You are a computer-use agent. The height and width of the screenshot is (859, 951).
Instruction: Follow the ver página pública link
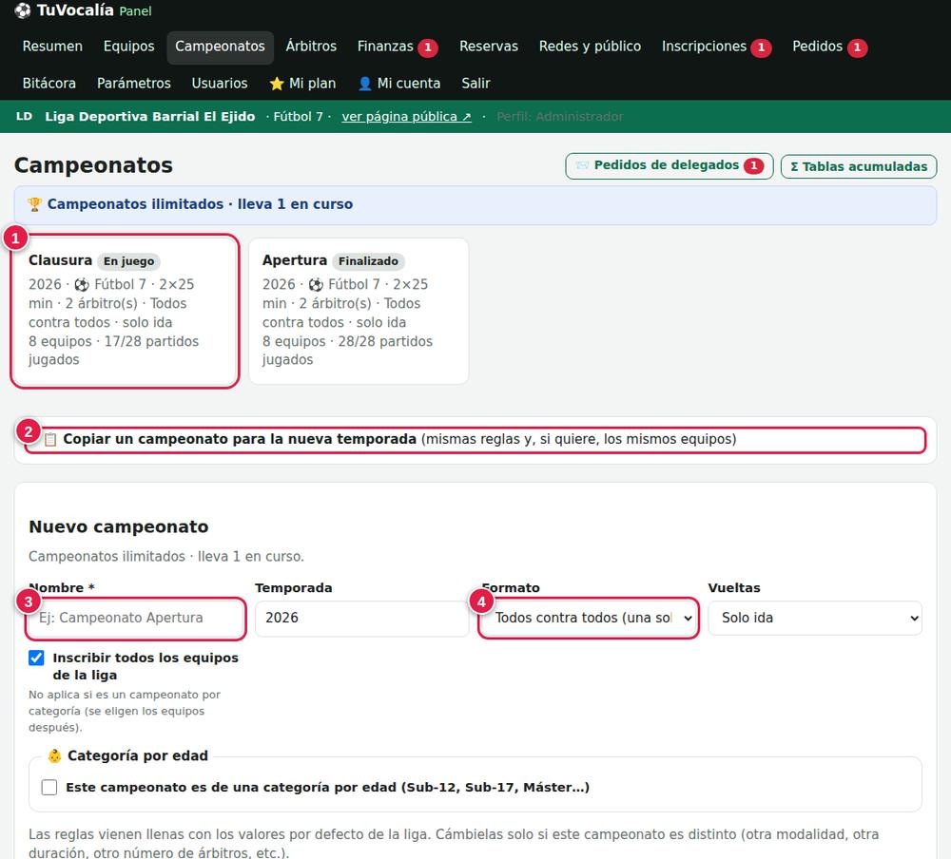pos(406,116)
